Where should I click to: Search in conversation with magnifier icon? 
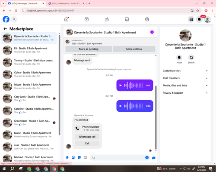191,58
